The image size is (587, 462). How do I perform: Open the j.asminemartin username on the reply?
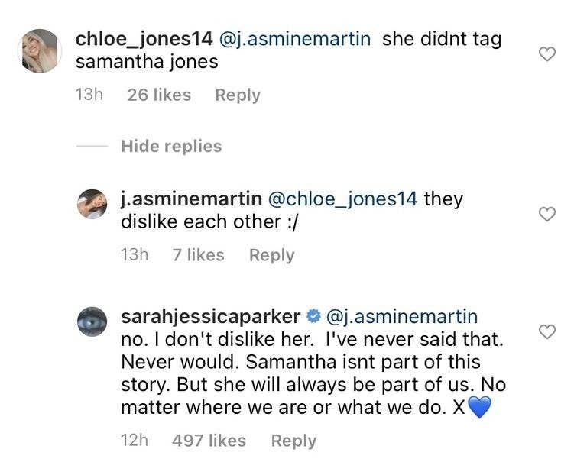click(x=191, y=199)
